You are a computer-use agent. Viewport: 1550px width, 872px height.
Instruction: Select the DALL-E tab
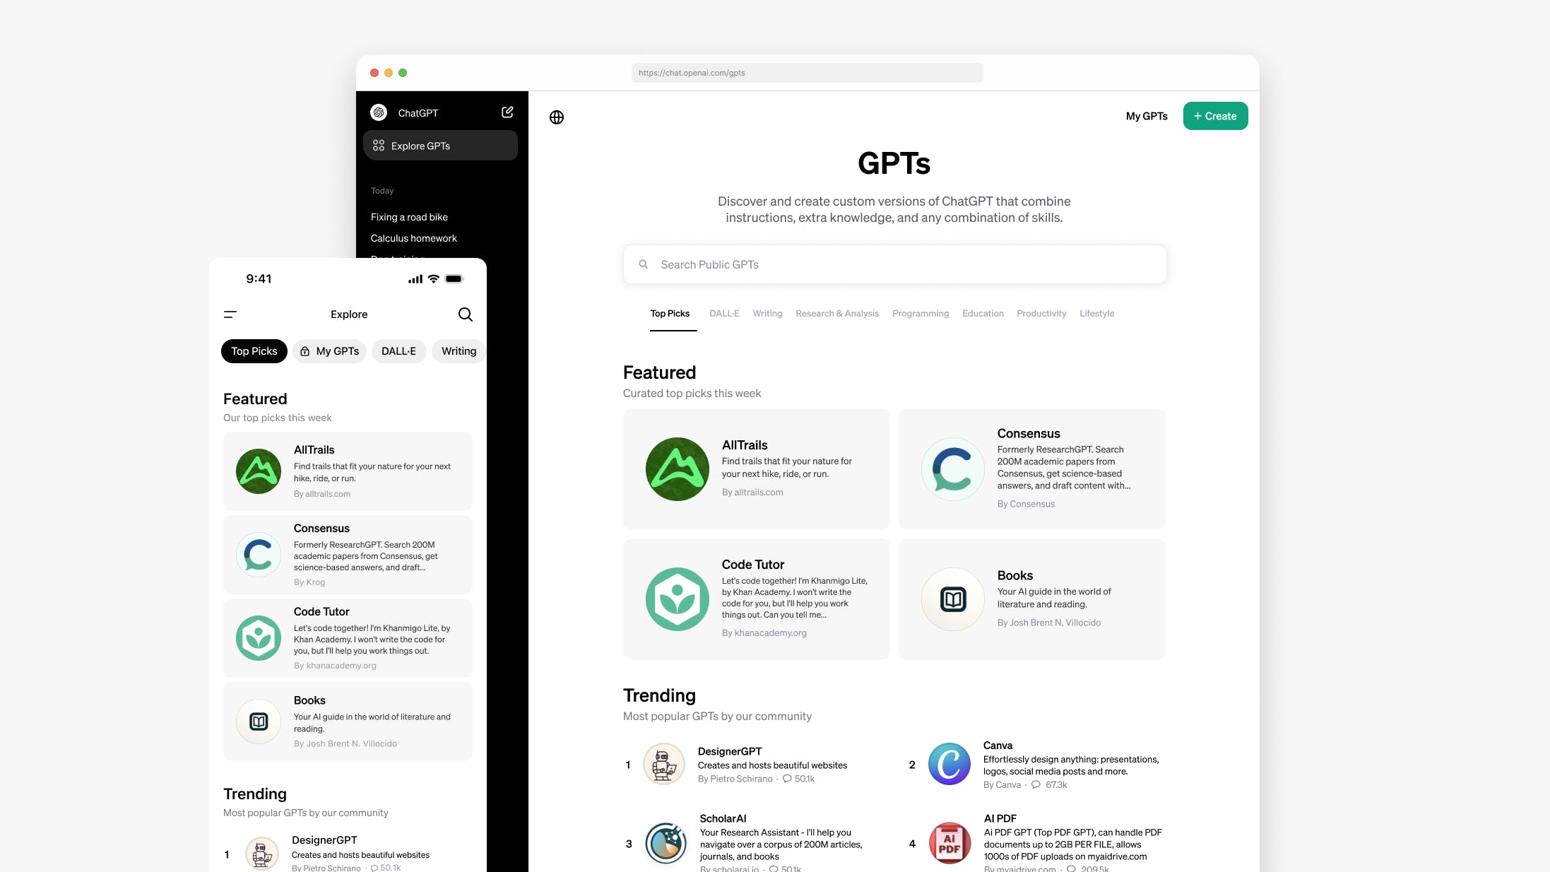click(x=724, y=313)
